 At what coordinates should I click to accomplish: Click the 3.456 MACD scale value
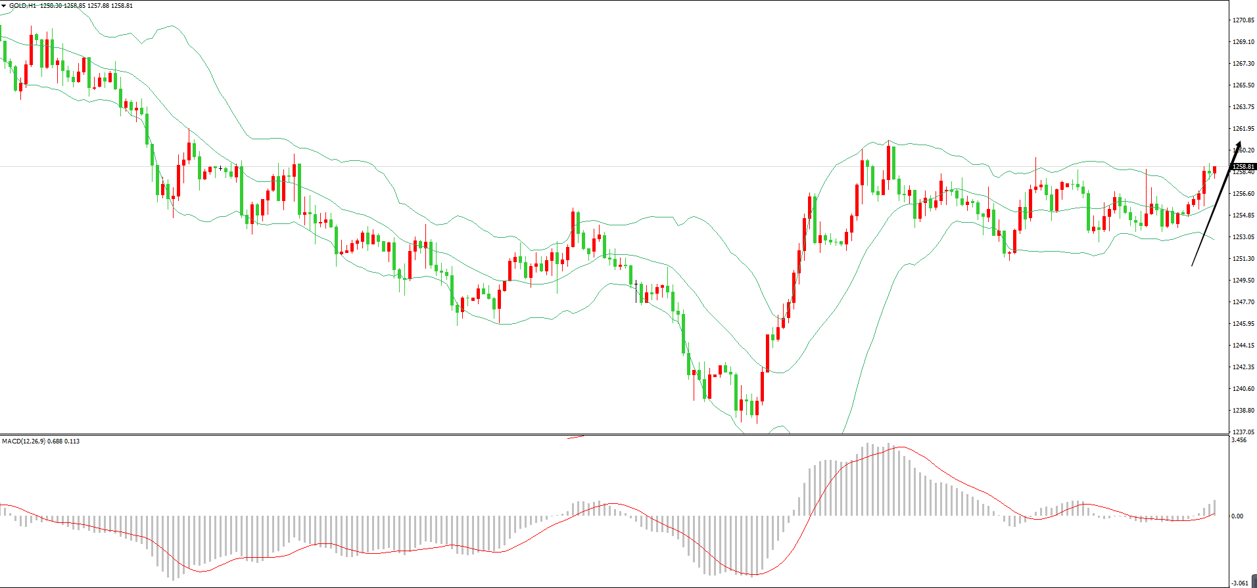coord(1239,441)
